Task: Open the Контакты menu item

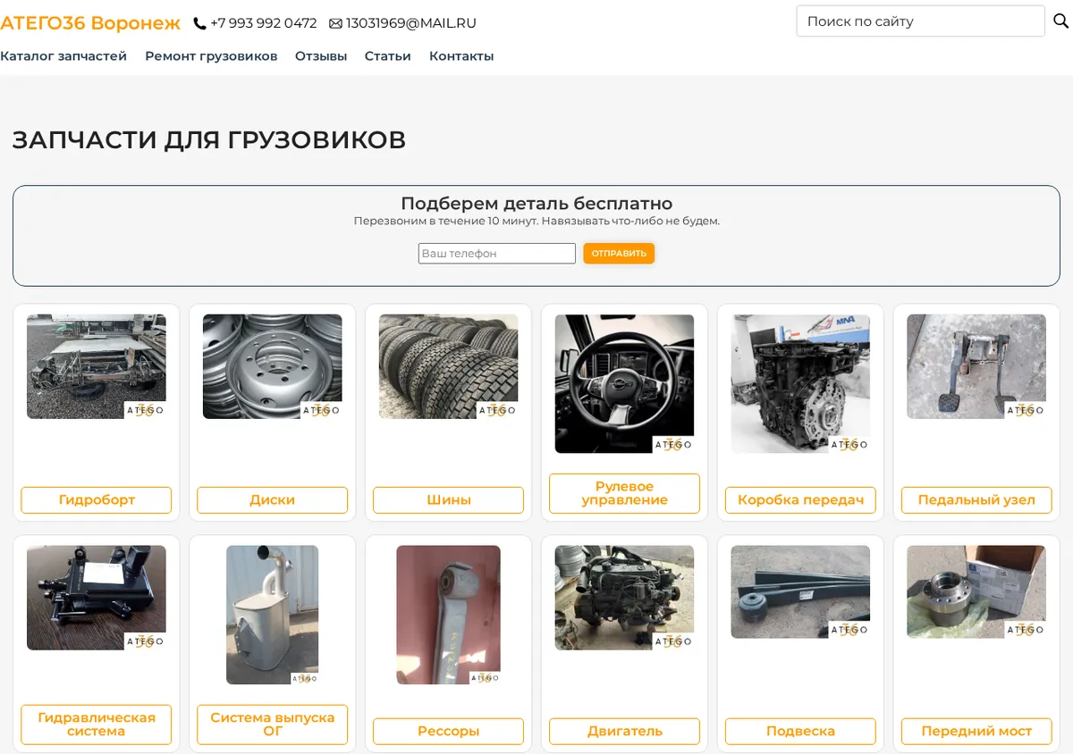Action: pos(461,56)
